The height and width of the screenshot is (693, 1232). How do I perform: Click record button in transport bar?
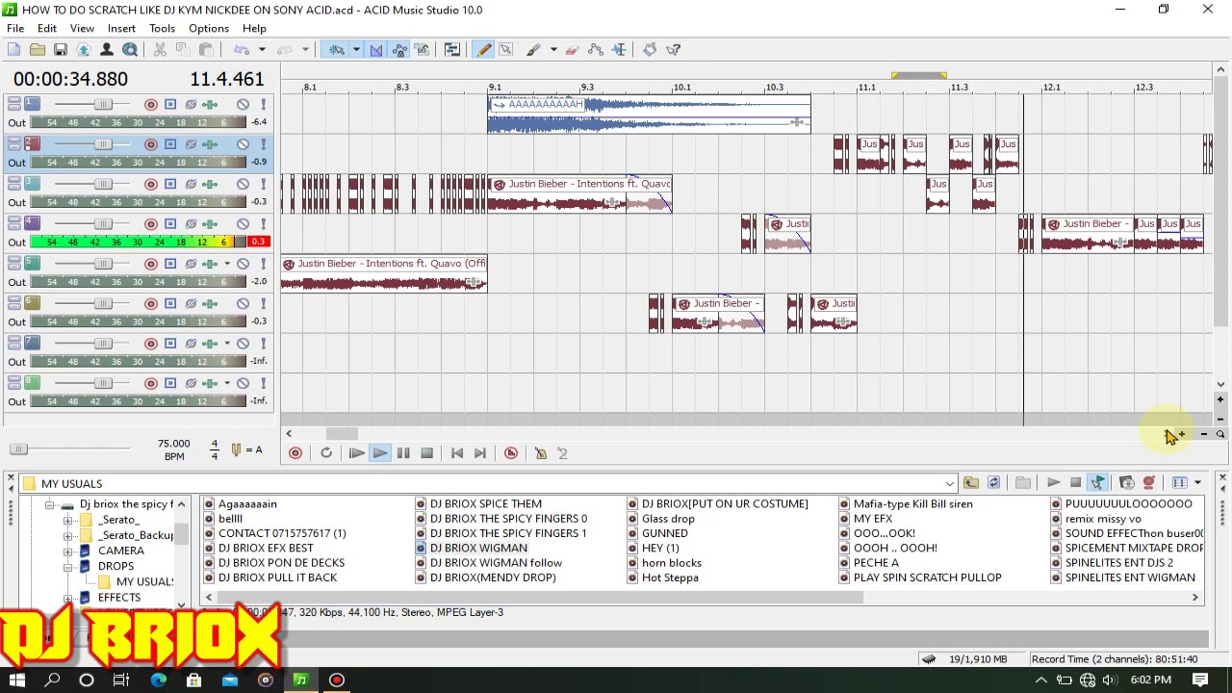tap(295, 453)
